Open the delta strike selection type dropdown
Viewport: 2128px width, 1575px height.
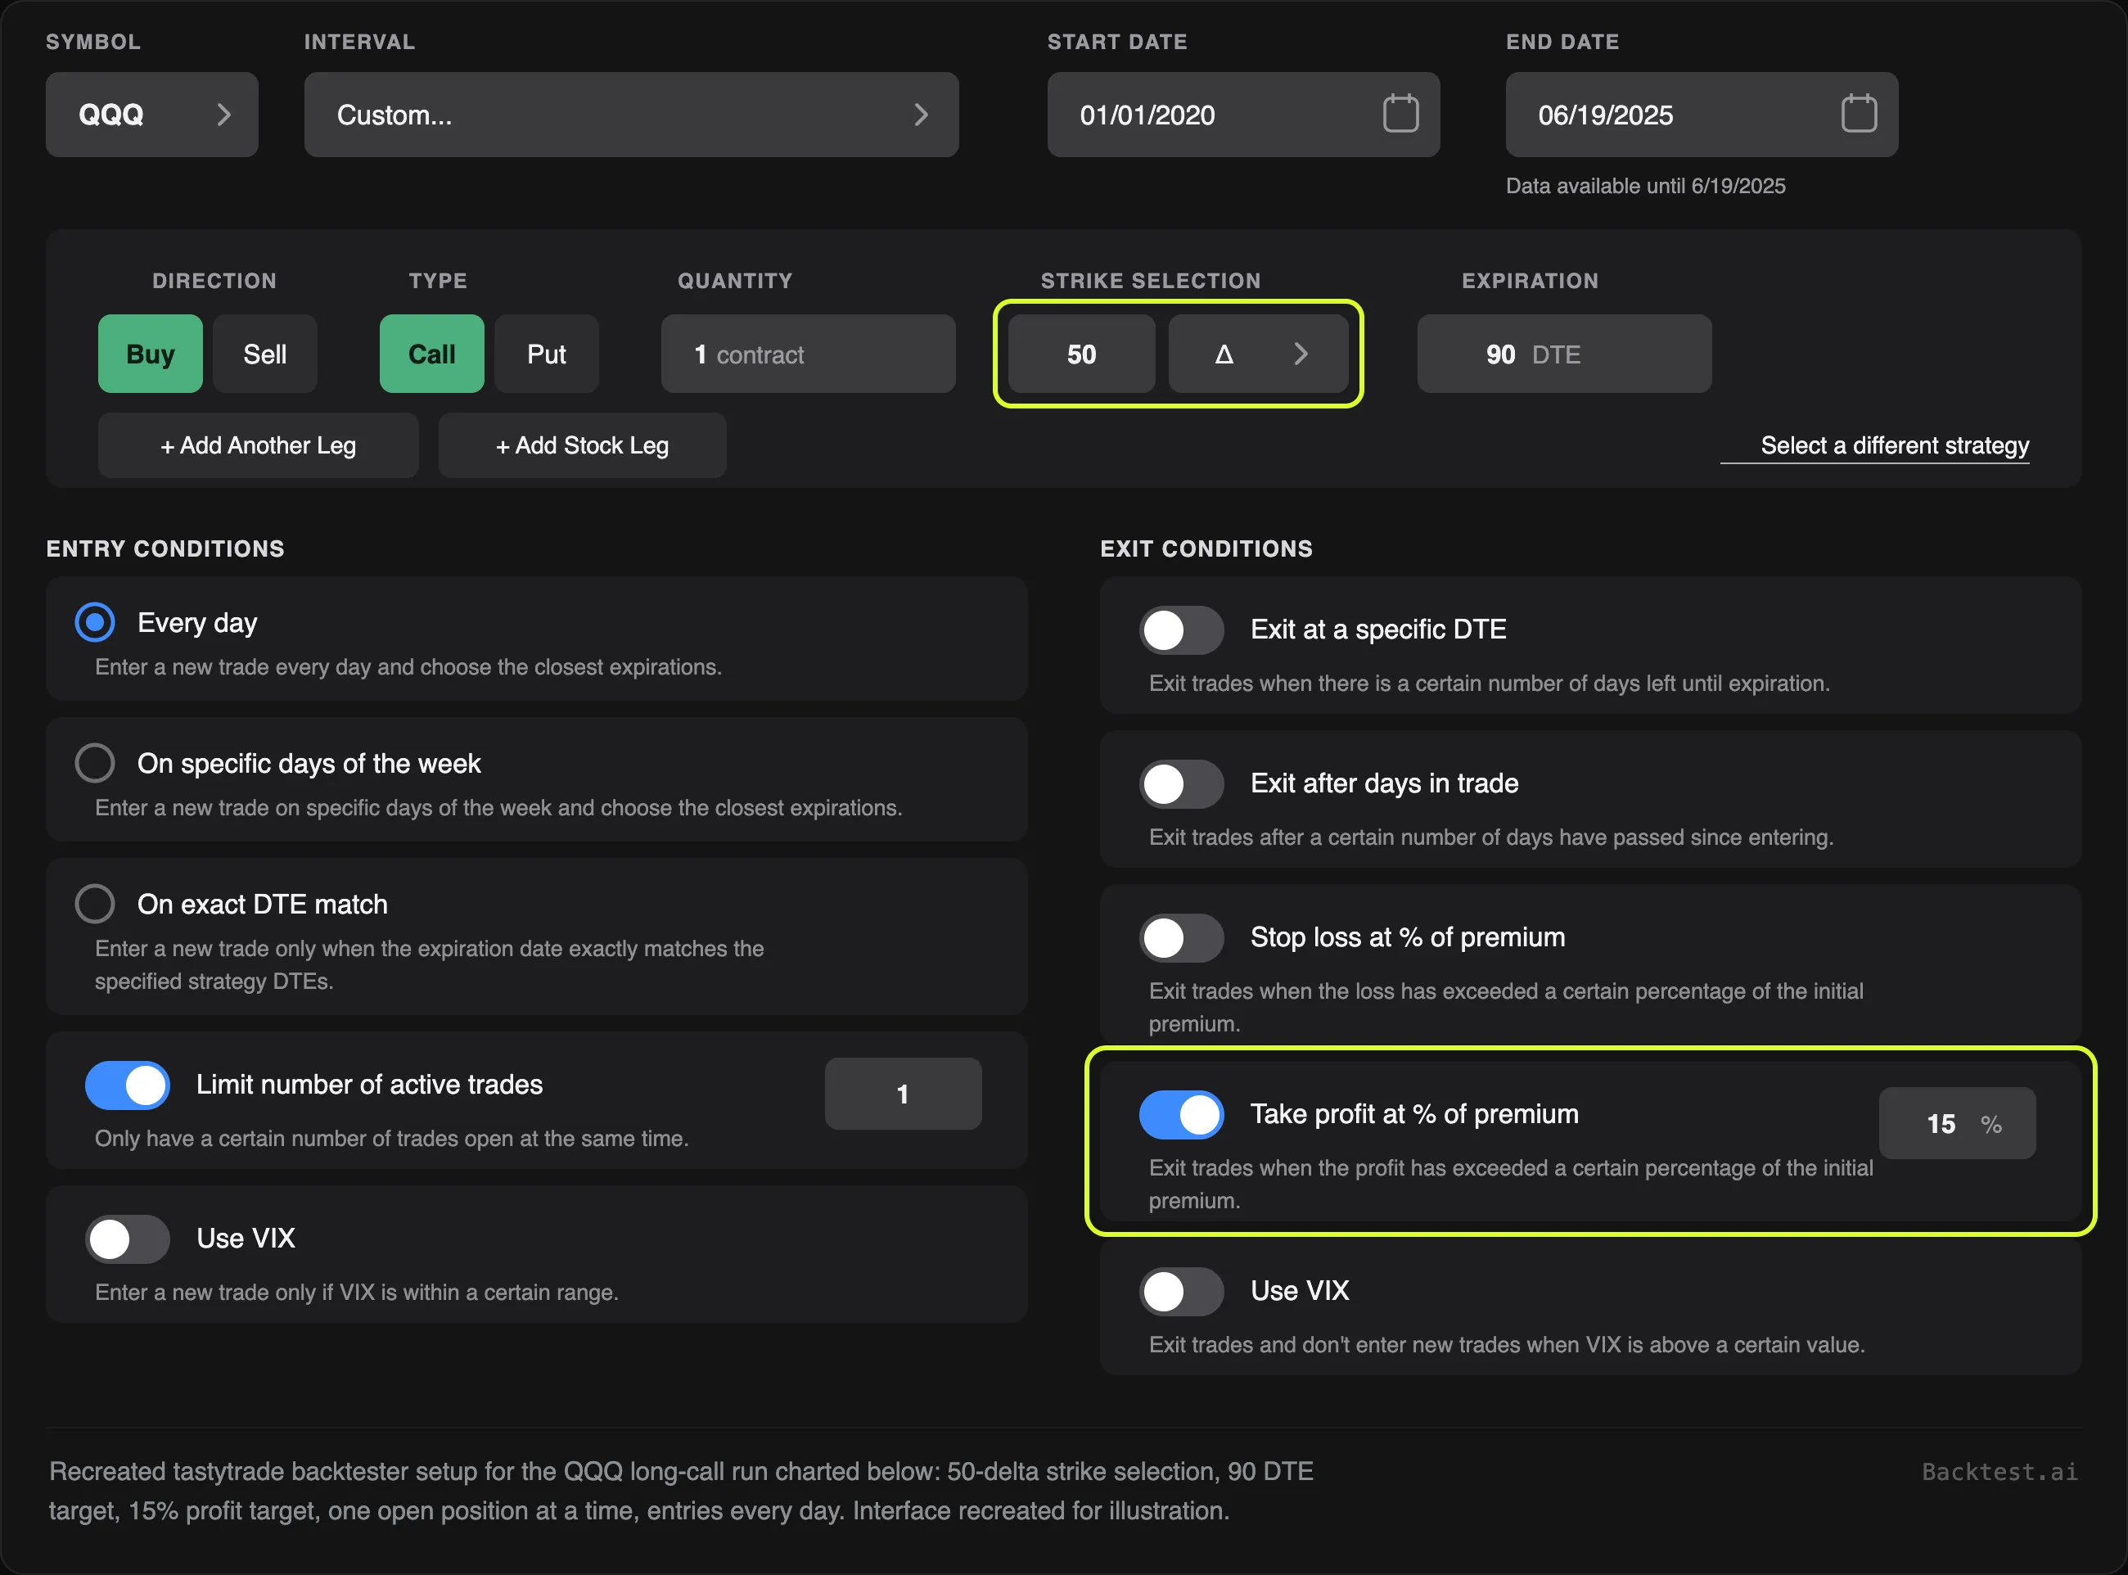[1258, 354]
